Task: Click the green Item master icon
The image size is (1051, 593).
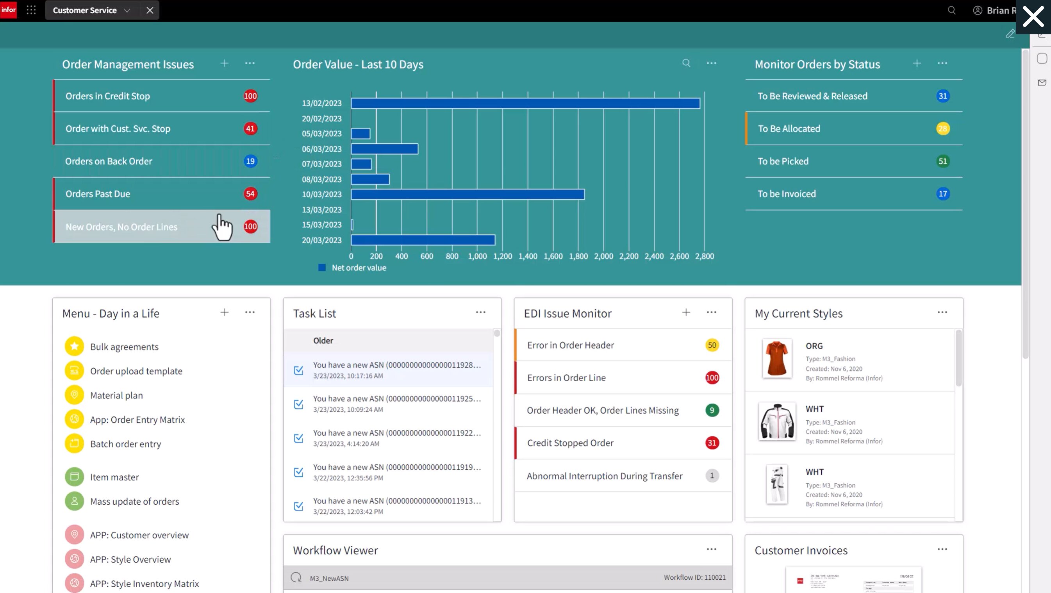Action: click(74, 477)
